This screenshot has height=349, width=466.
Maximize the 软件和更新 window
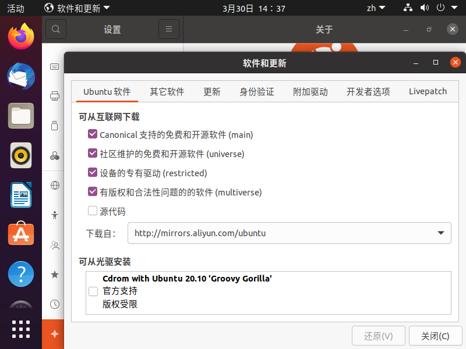[x=435, y=62]
